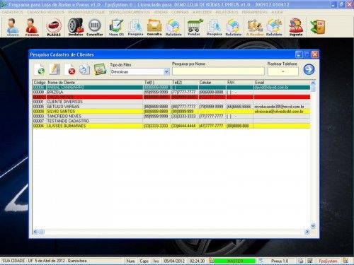Click the Consultar barcode icon
354x265 pixels.
click(95, 27)
